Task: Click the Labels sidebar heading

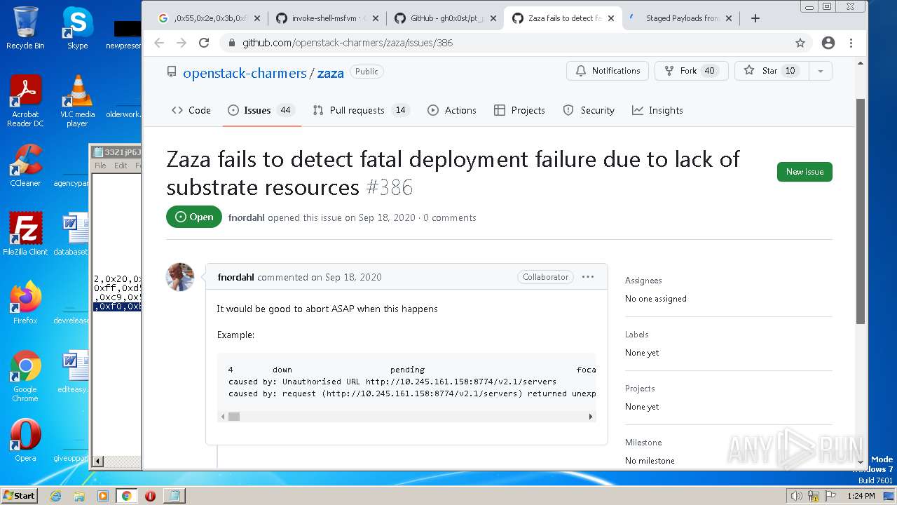Action: point(637,335)
